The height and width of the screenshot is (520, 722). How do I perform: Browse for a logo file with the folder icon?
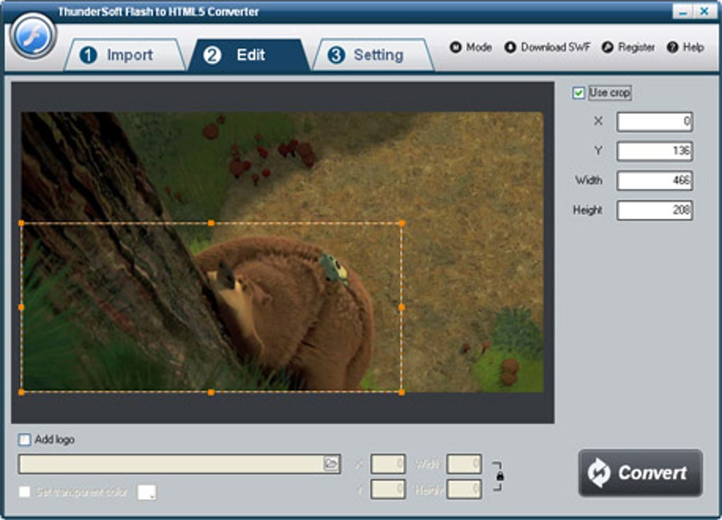coord(331,463)
